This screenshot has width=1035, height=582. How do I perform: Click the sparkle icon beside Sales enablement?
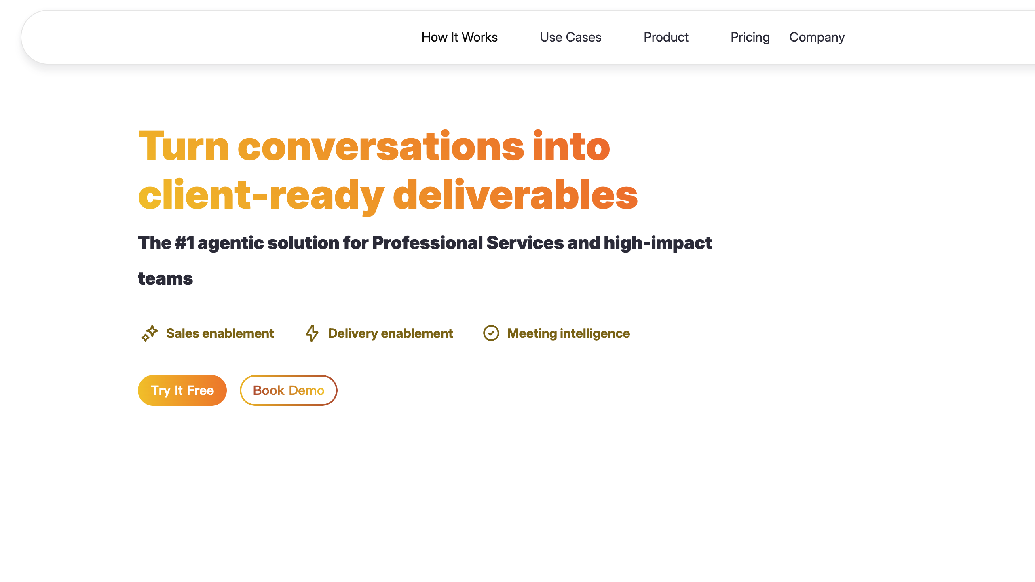point(150,333)
